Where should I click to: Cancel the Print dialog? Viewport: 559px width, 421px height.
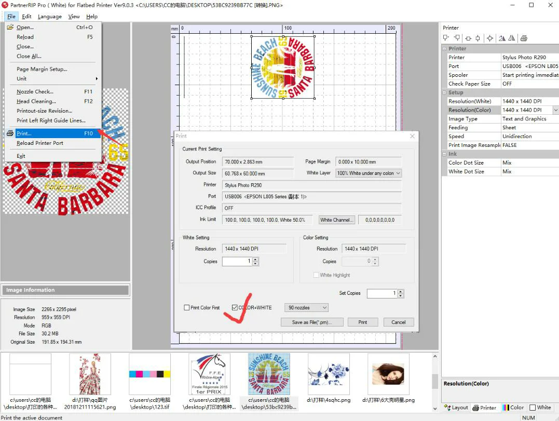[x=399, y=322]
